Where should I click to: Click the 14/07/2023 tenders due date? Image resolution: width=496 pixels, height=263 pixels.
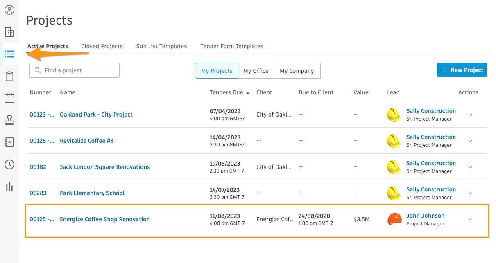[225, 190]
